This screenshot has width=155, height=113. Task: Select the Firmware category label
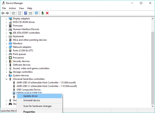pos(18,26)
